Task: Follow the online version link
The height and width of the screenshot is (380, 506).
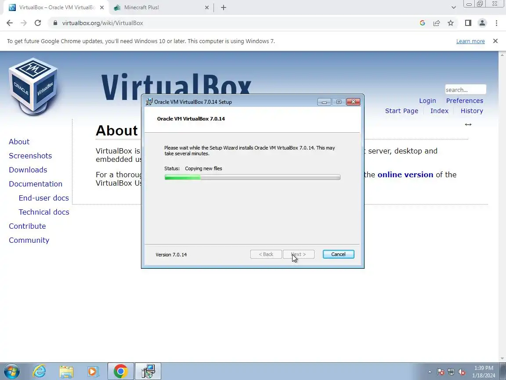Action: pyautogui.click(x=405, y=175)
